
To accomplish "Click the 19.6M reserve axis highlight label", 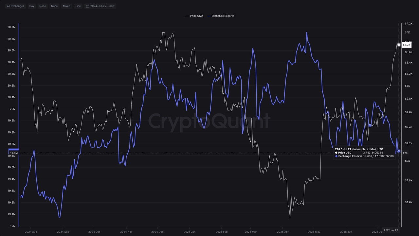I will 14,153.
